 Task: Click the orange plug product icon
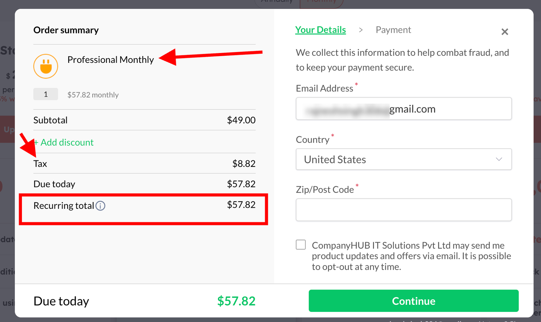point(46,66)
